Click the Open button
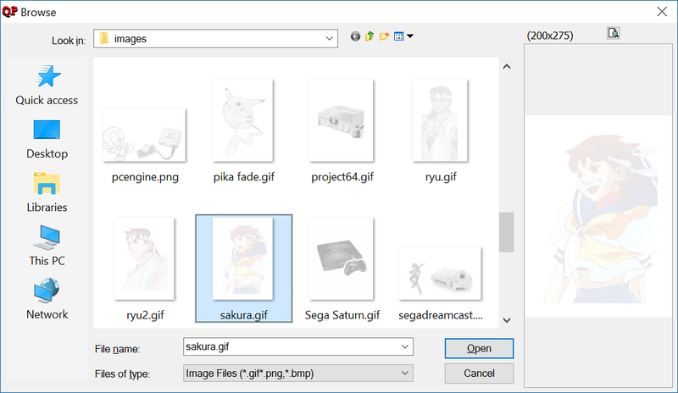678x393 pixels. [479, 348]
